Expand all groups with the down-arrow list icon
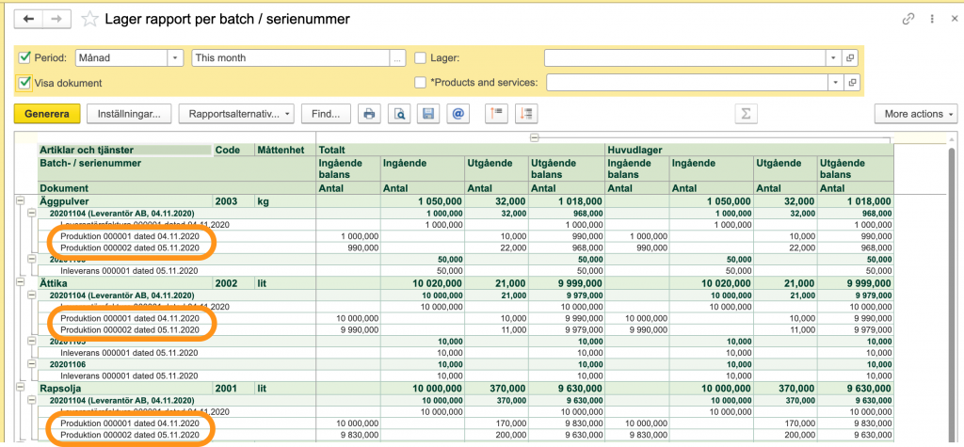The height and width of the screenshot is (447, 964). (527, 114)
